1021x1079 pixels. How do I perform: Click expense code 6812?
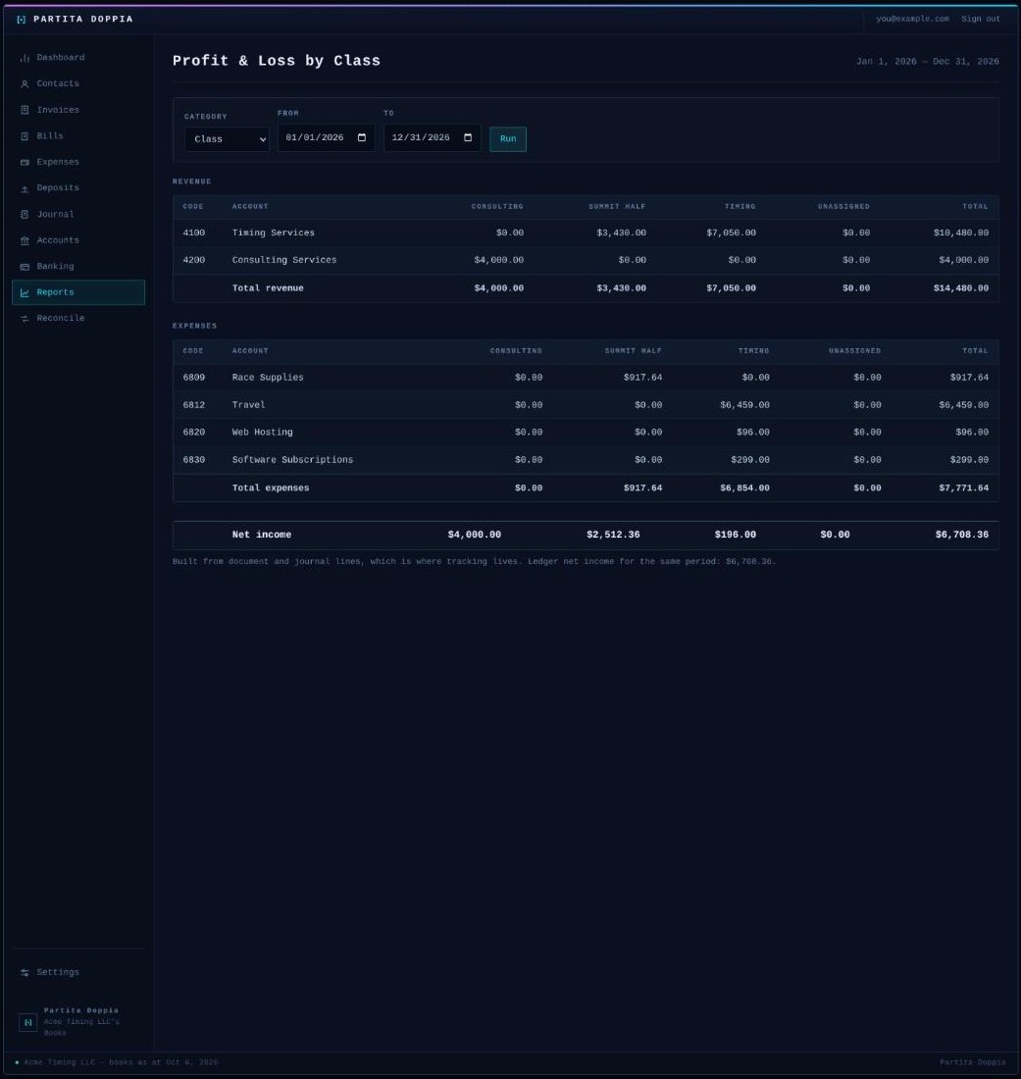(x=194, y=405)
